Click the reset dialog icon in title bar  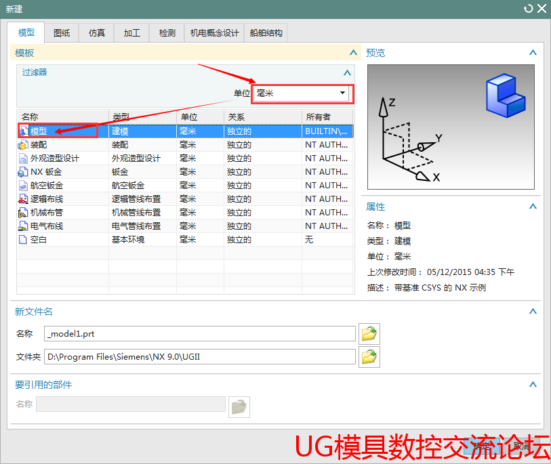click(x=528, y=9)
